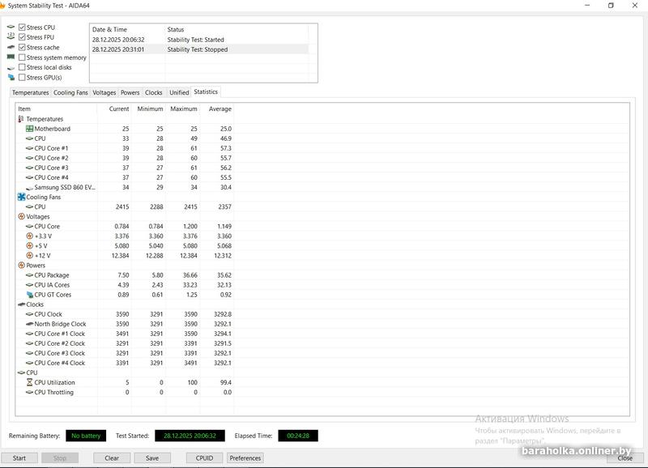Image resolution: width=648 pixels, height=468 pixels.
Task: Uncheck the Stress cache checkbox
Action: 22,47
